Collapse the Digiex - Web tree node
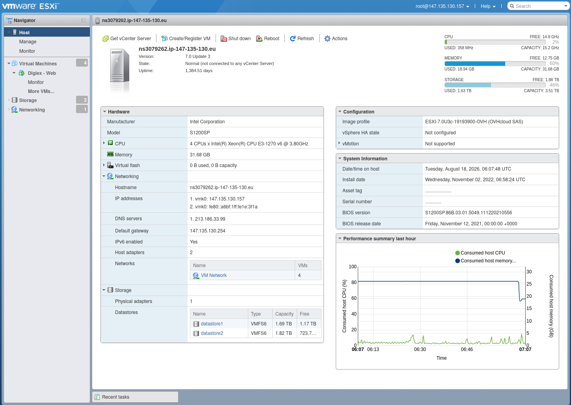This screenshot has height=405, width=571. [14, 73]
